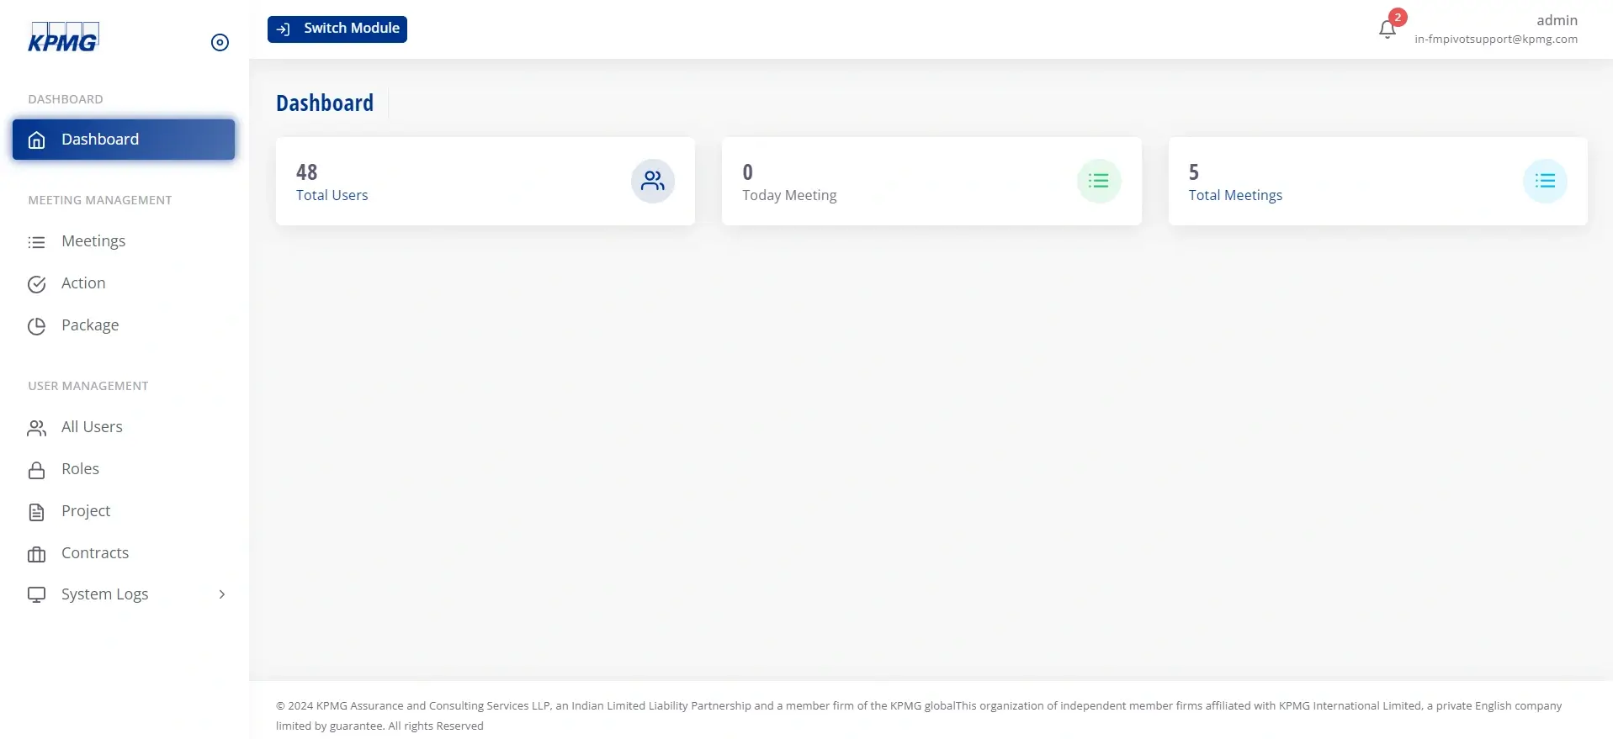Expand the System Logs chevron arrow

tap(222, 594)
